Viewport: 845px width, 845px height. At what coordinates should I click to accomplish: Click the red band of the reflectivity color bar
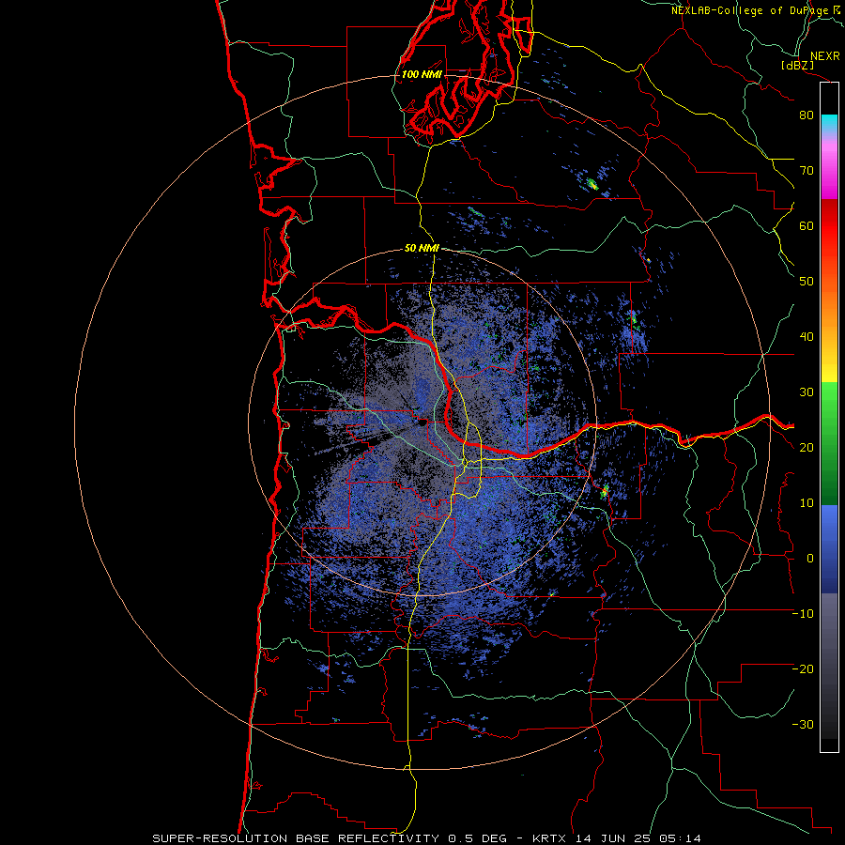pyautogui.click(x=829, y=226)
